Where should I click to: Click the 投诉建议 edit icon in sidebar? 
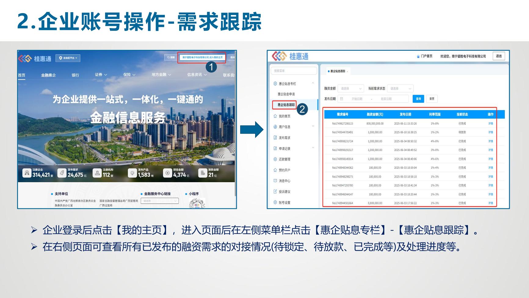[275, 192]
